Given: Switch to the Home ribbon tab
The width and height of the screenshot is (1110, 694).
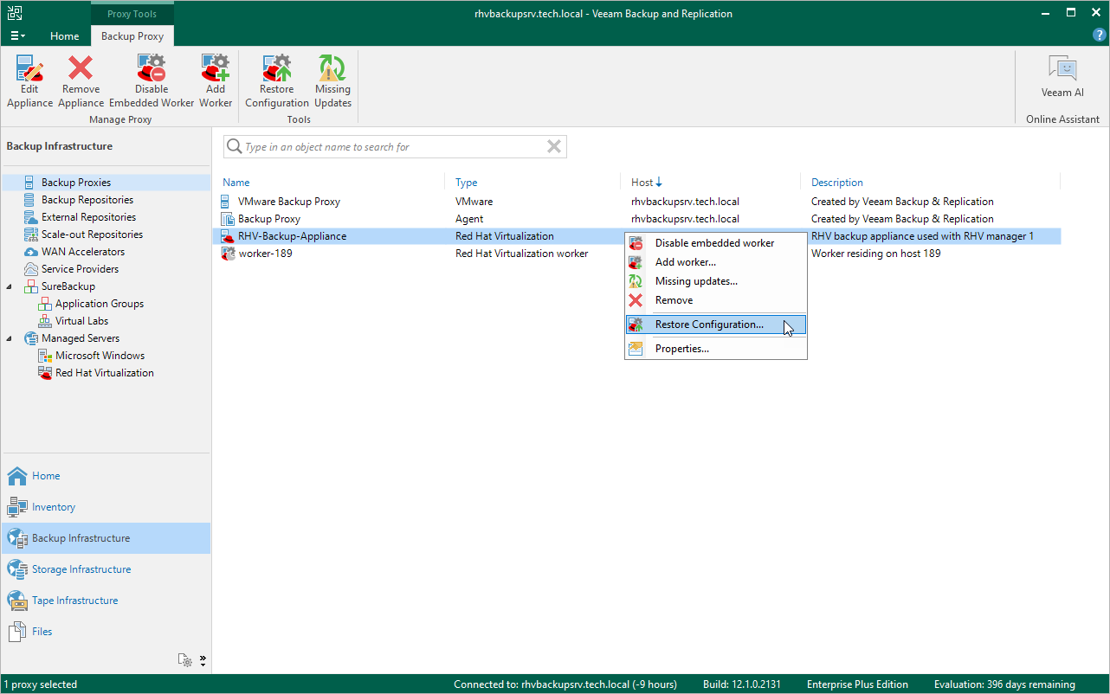Looking at the screenshot, I should 65,36.
